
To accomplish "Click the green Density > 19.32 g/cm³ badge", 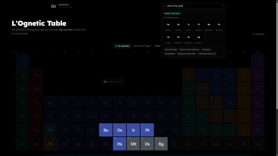I will coord(172,13).
